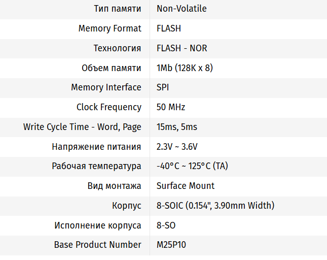
Task: Click the 8-SO package value
Action: [166, 225]
